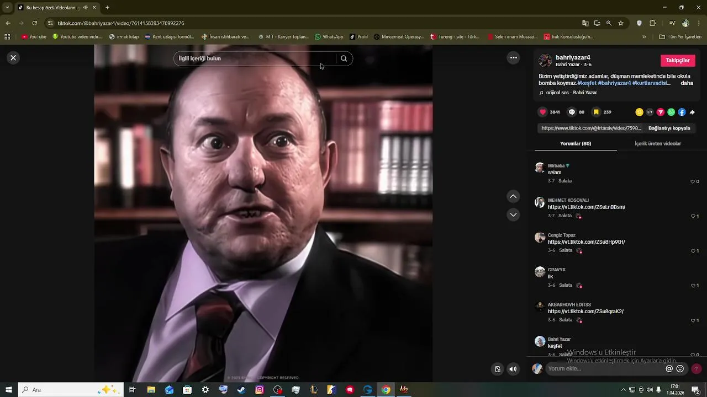
Task: Open 'Tüm Yer İşaretleri' bookmarks folder
Action: pyautogui.click(x=680, y=37)
